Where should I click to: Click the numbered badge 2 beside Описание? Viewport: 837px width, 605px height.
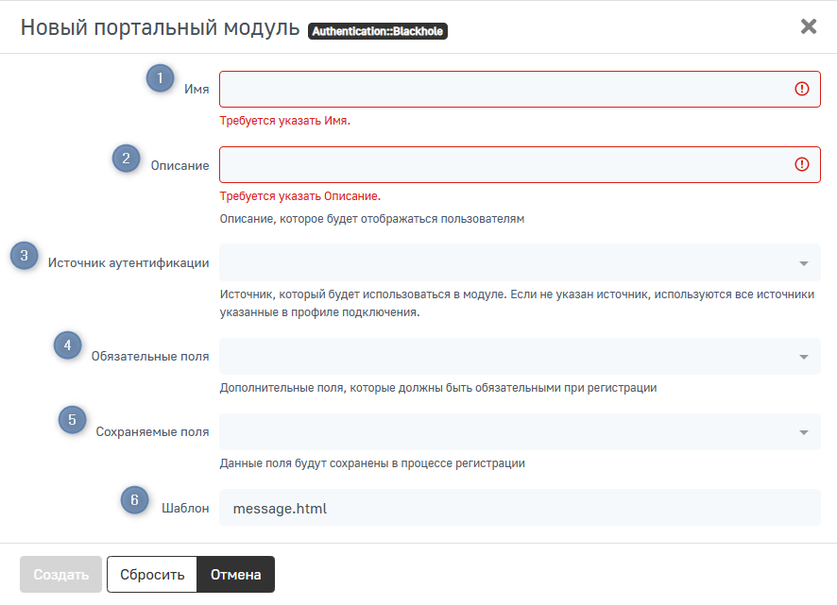[127, 157]
